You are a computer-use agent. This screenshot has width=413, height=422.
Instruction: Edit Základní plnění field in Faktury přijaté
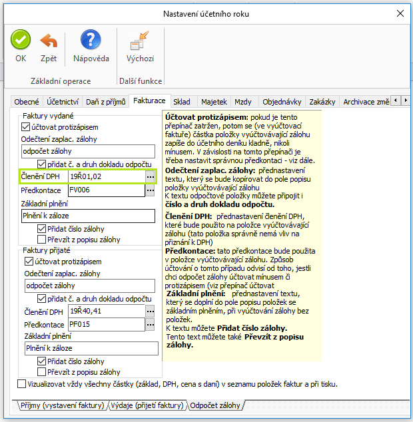(91, 348)
